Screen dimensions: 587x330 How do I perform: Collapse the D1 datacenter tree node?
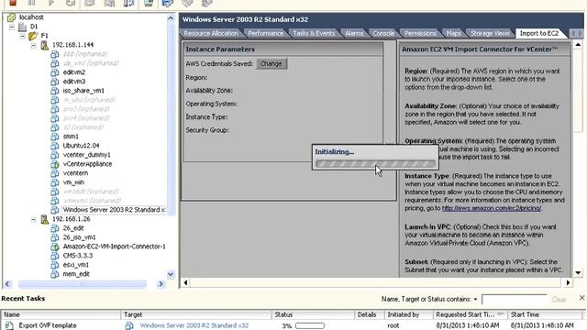pyautogui.click(x=12, y=27)
